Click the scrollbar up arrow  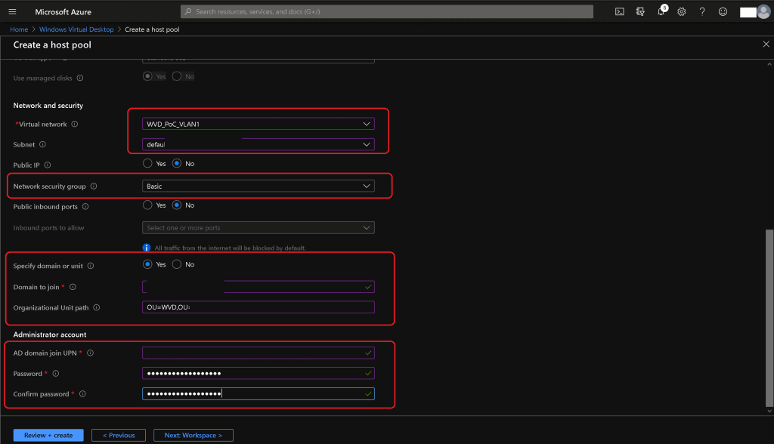(769, 64)
